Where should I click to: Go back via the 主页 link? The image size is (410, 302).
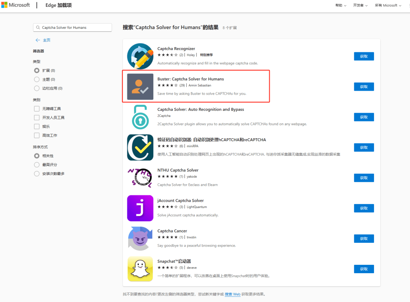click(43, 40)
